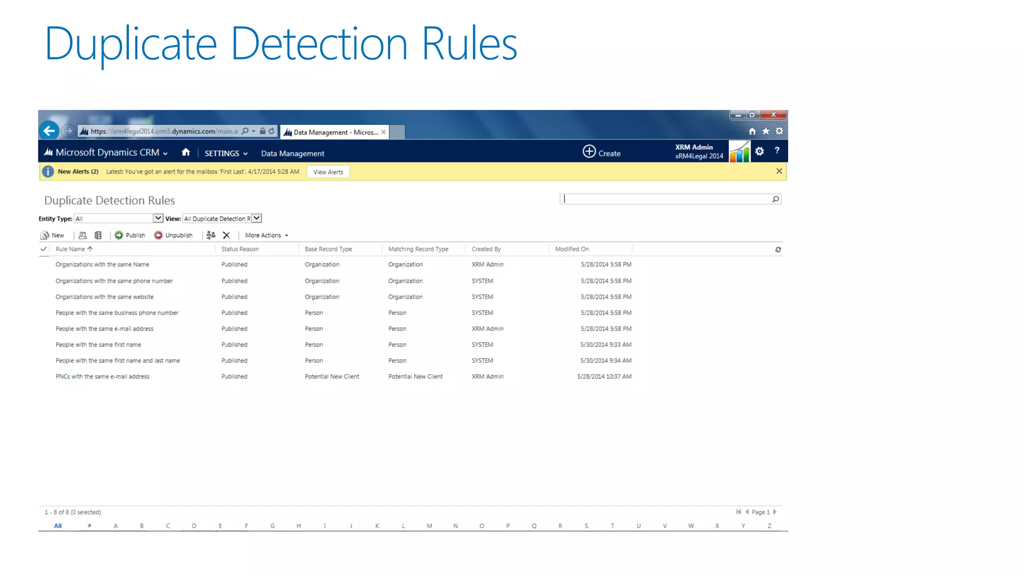Refresh the grid with the refresh icon
Viewport: 1024px width, 576px height.
(778, 249)
